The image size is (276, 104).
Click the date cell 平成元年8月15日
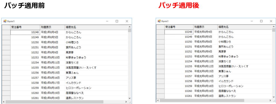point(205,72)
